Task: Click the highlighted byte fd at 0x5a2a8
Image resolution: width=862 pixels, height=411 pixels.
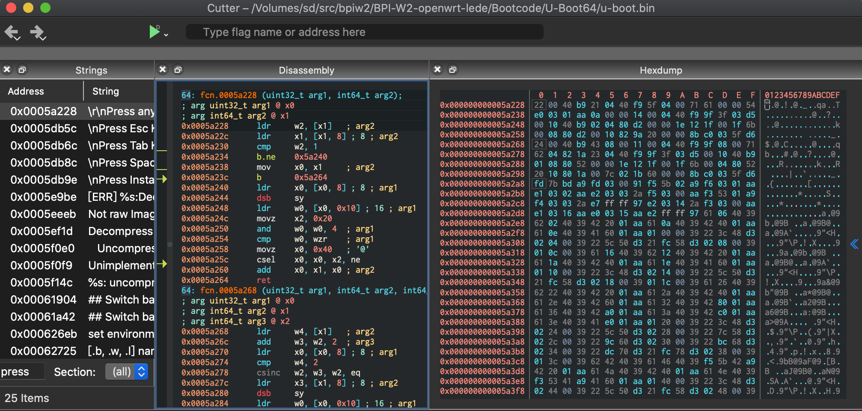Action: pyautogui.click(x=539, y=184)
